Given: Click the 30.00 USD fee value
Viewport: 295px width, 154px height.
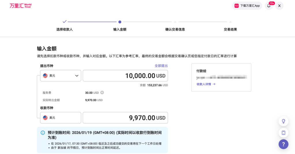Looking at the screenshot, I should (92, 93).
